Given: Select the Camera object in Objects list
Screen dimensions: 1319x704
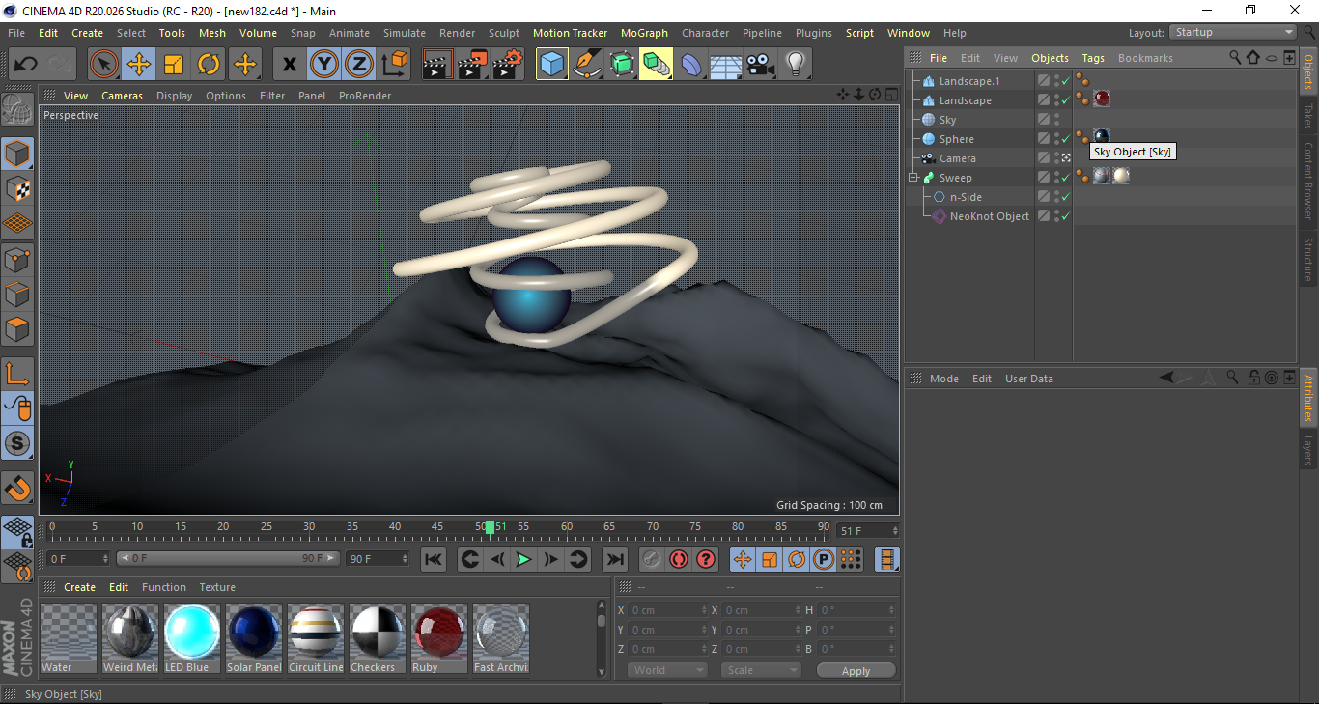Looking at the screenshot, I should coord(957,158).
